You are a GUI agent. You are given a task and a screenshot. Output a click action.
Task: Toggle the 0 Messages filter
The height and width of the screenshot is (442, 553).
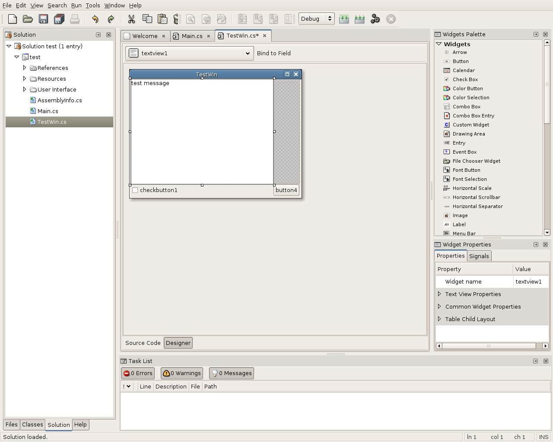click(x=232, y=373)
